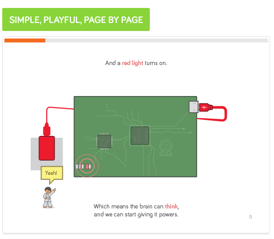Click the red USB plug icon
Image resolution: width=274 pixels, height=239 pixels.
205,107
